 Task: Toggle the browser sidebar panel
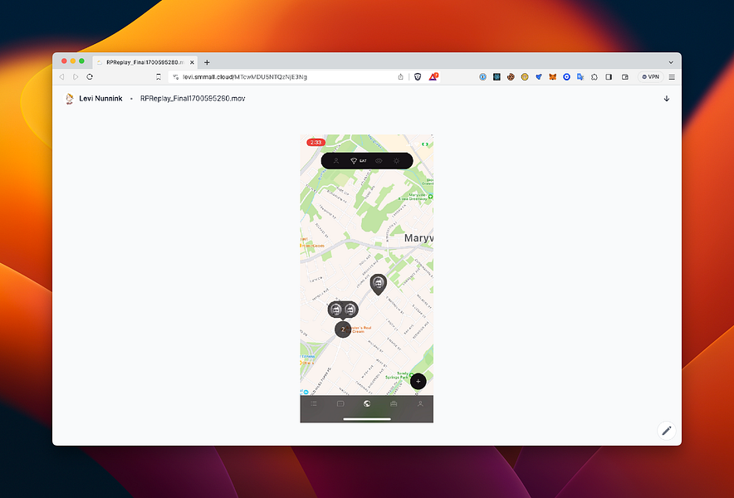(x=609, y=76)
